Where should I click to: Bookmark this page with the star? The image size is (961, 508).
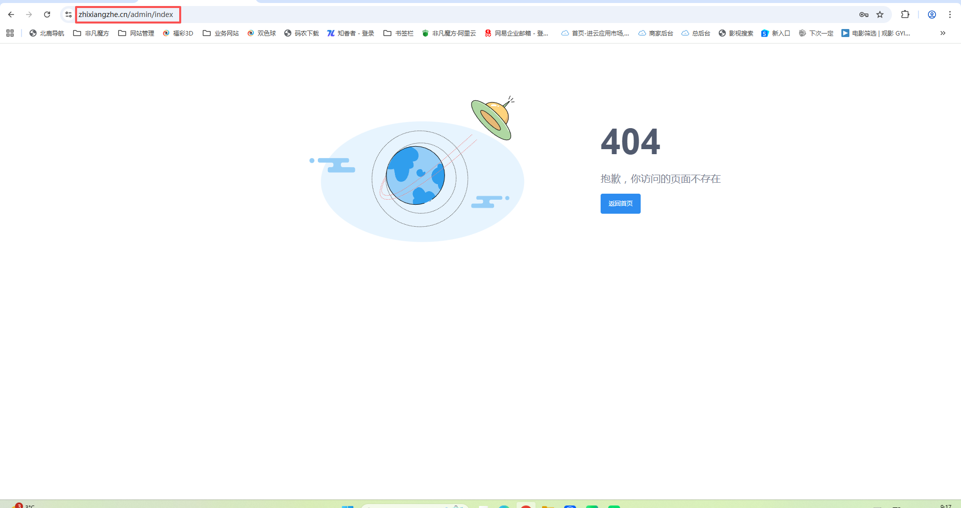pyautogui.click(x=880, y=15)
